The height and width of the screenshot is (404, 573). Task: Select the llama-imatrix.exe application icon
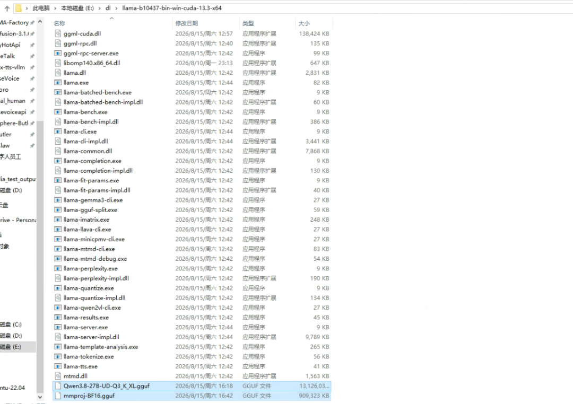tap(58, 219)
